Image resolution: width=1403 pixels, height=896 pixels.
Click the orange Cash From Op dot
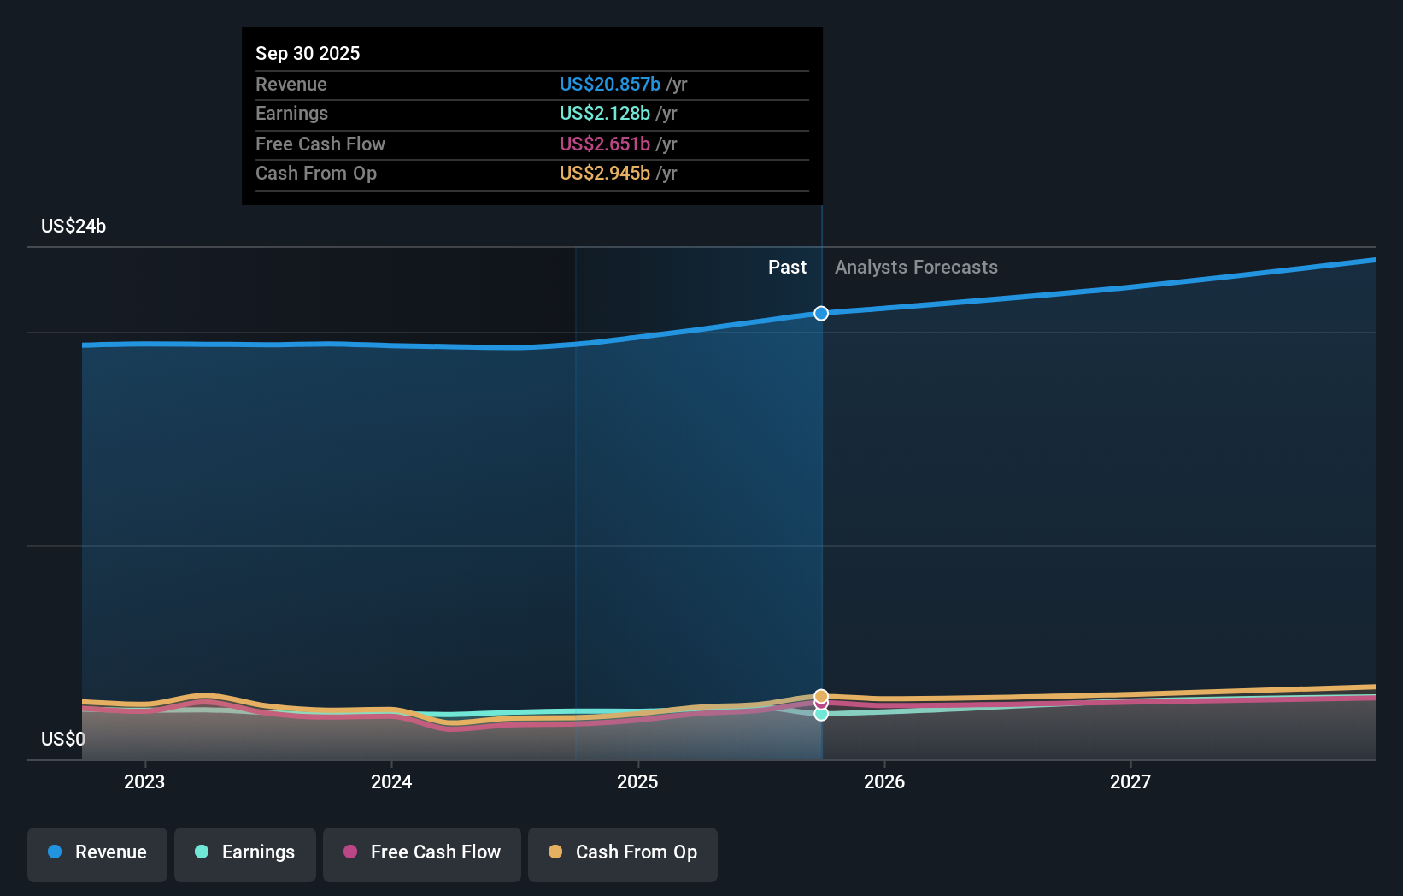pos(555,852)
